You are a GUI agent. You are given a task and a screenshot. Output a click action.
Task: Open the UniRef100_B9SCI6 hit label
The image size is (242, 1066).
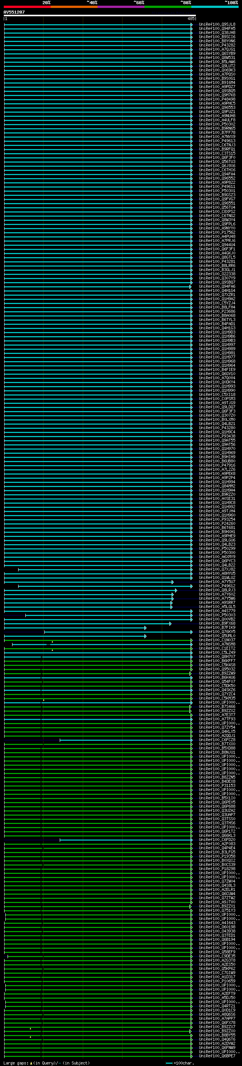coord(217,37)
